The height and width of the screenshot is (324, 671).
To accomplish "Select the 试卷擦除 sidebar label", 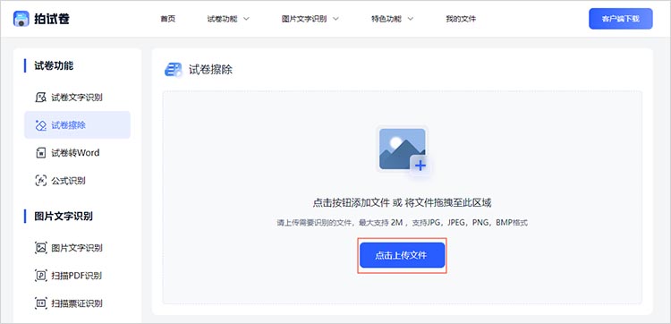I will pos(69,125).
